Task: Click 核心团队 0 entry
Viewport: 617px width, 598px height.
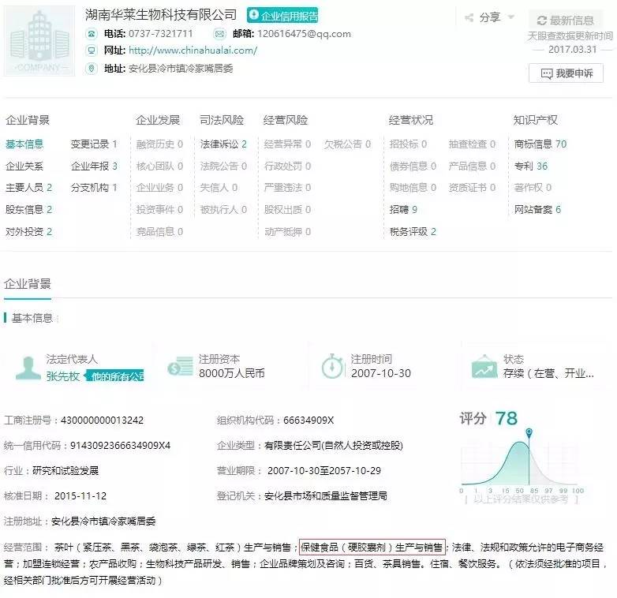Action: [159, 166]
